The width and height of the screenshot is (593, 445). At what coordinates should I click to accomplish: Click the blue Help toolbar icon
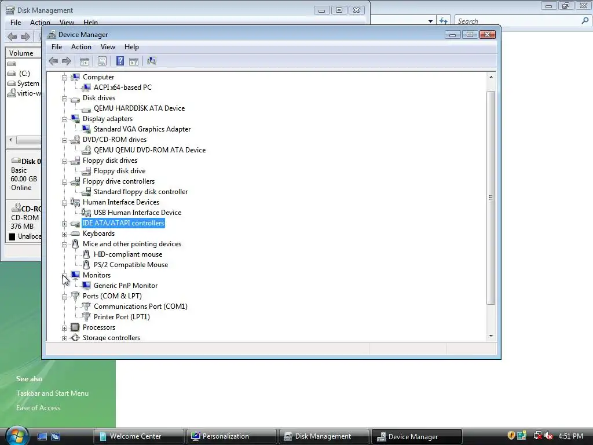pyautogui.click(x=120, y=61)
